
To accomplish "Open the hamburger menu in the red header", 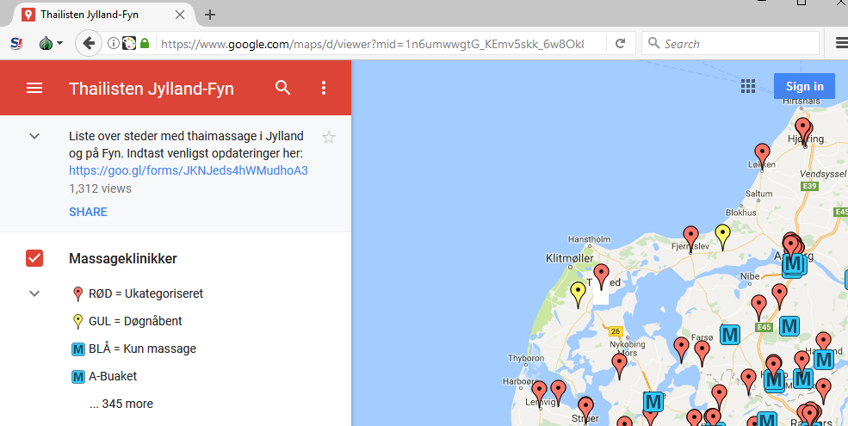I will tap(34, 88).
